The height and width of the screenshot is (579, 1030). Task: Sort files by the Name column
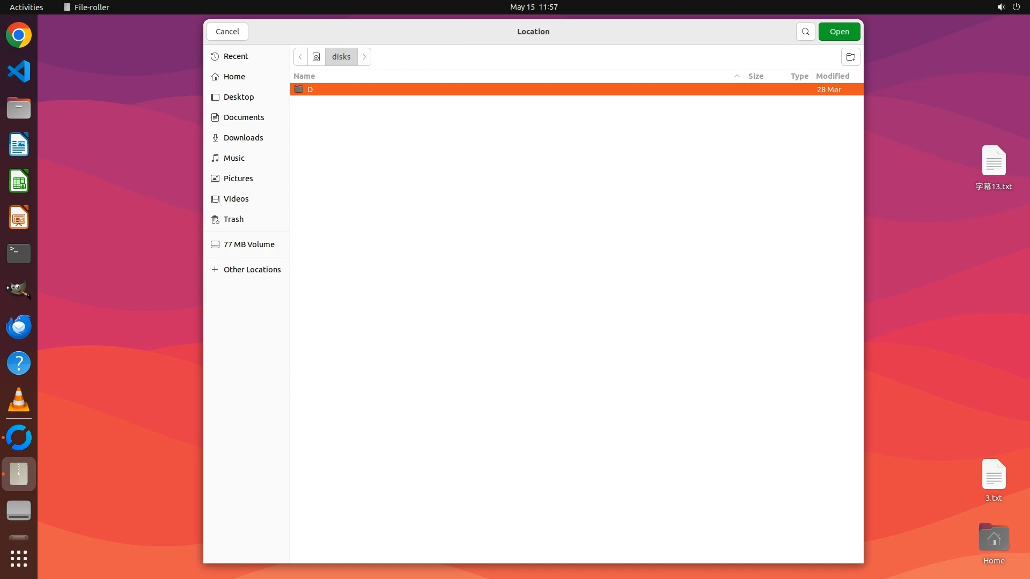click(304, 76)
